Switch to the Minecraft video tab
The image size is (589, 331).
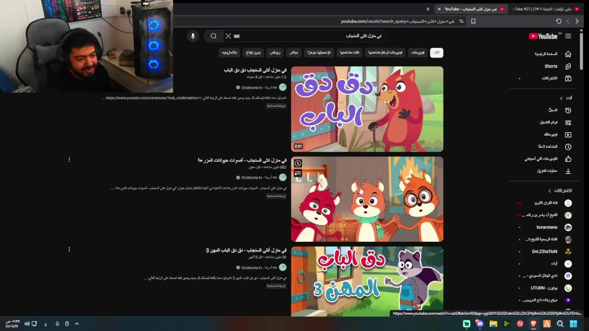pos(545,9)
